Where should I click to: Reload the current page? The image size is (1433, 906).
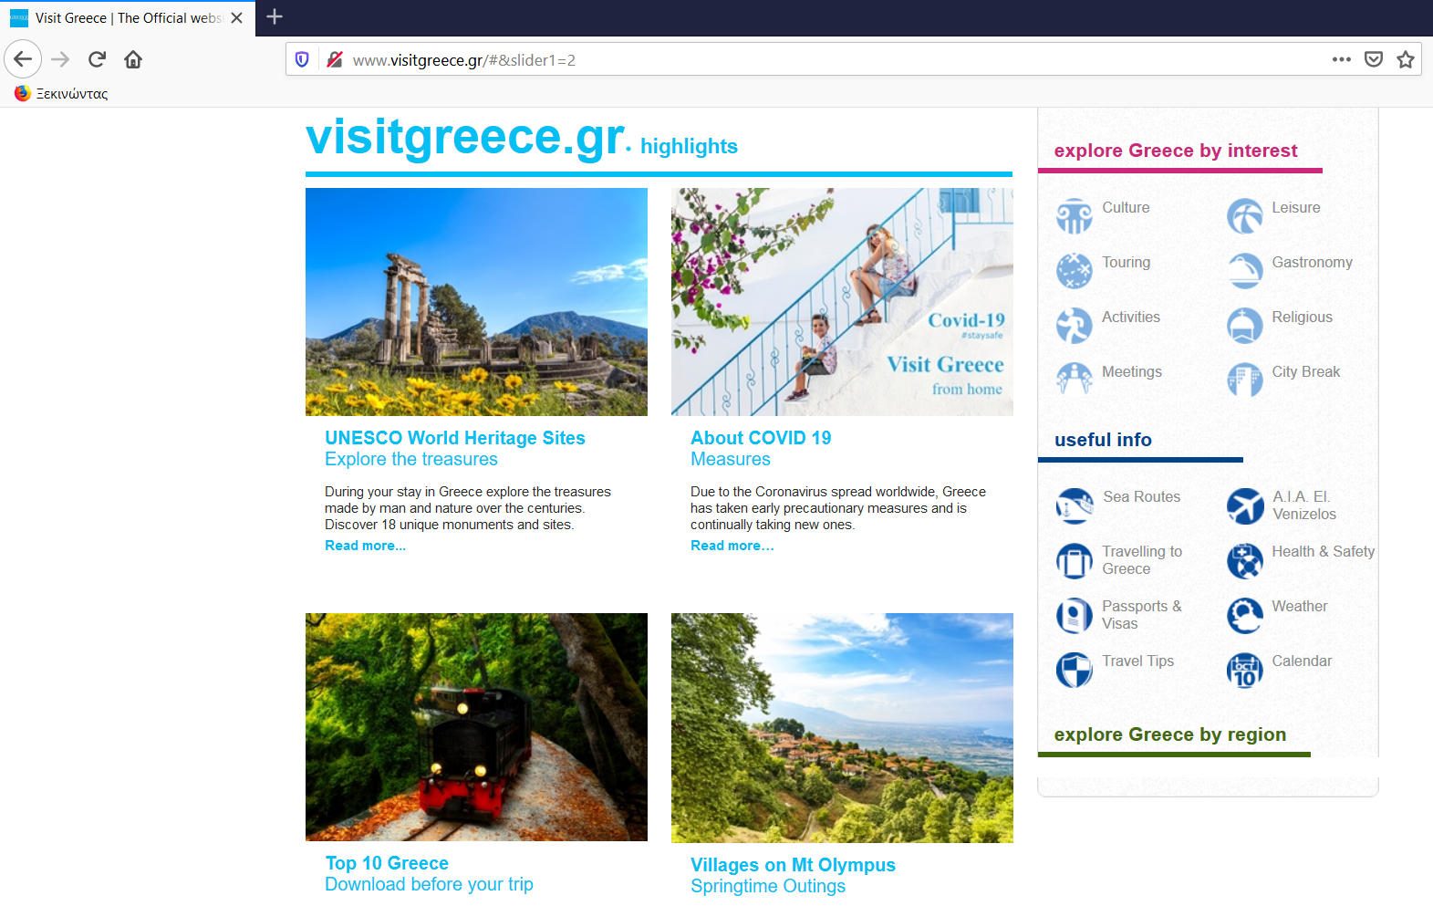[x=97, y=59]
